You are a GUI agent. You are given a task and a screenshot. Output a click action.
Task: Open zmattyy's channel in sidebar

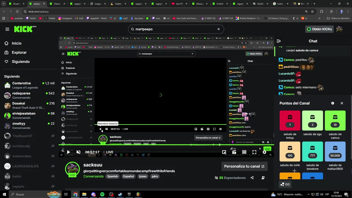[29, 126]
